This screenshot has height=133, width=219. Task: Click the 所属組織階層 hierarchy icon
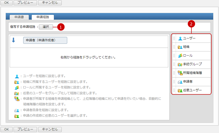(x=180, y=73)
